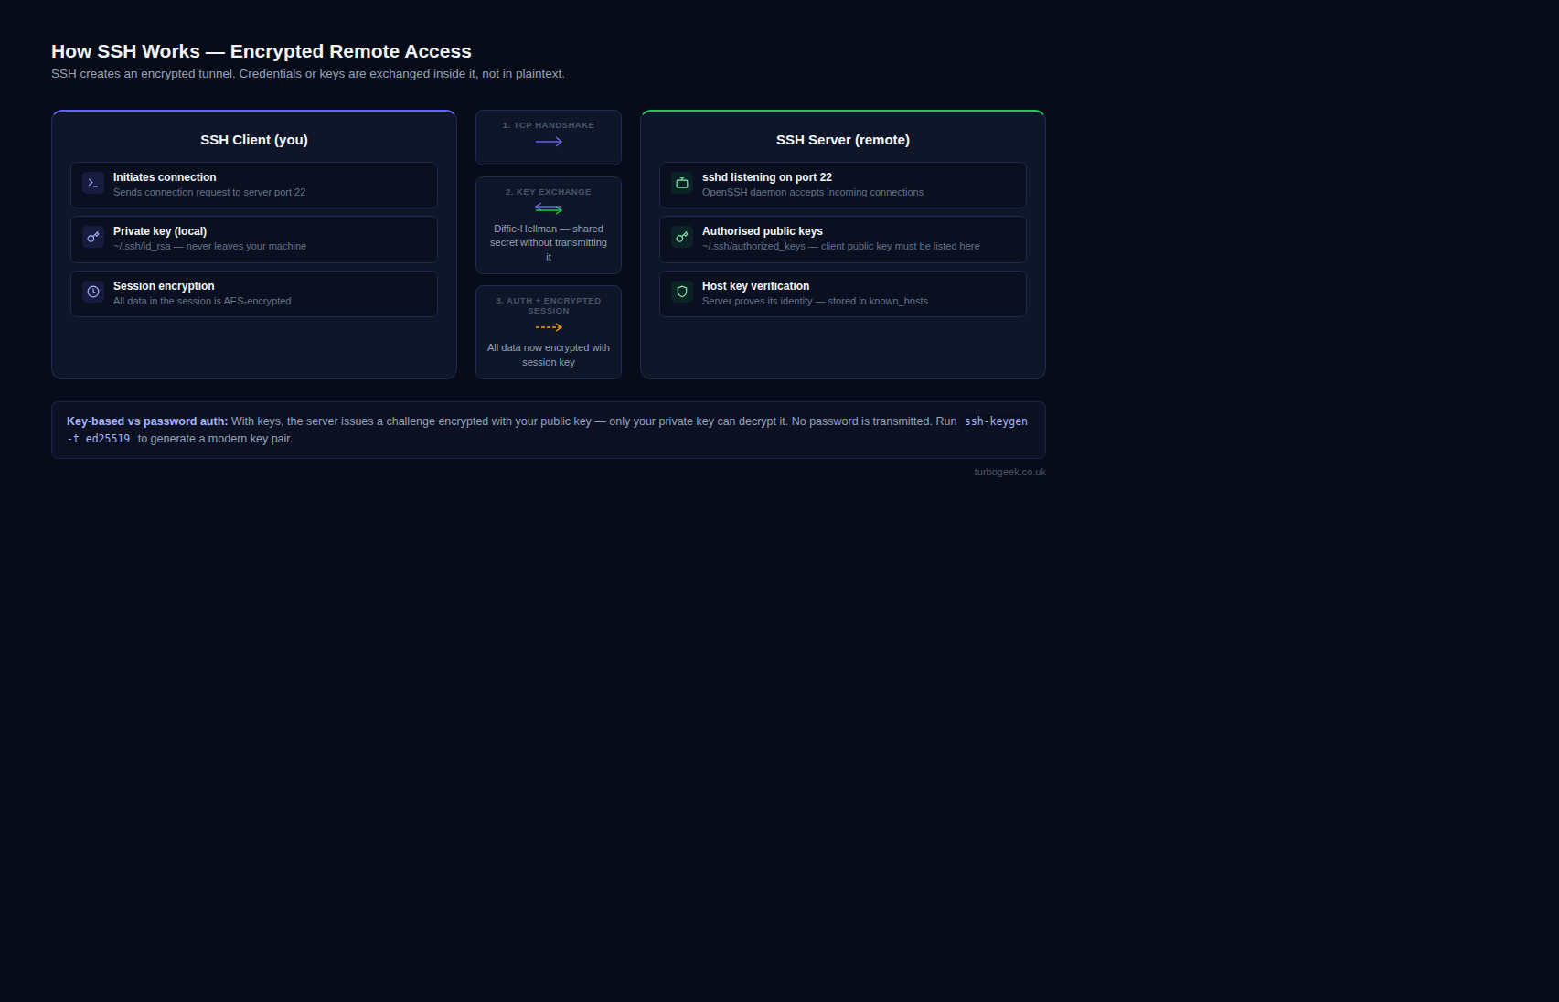The width and height of the screenshot is (1559, 1002).
Task: Select the Session encryption card
Action: click(x=254, y=293)
